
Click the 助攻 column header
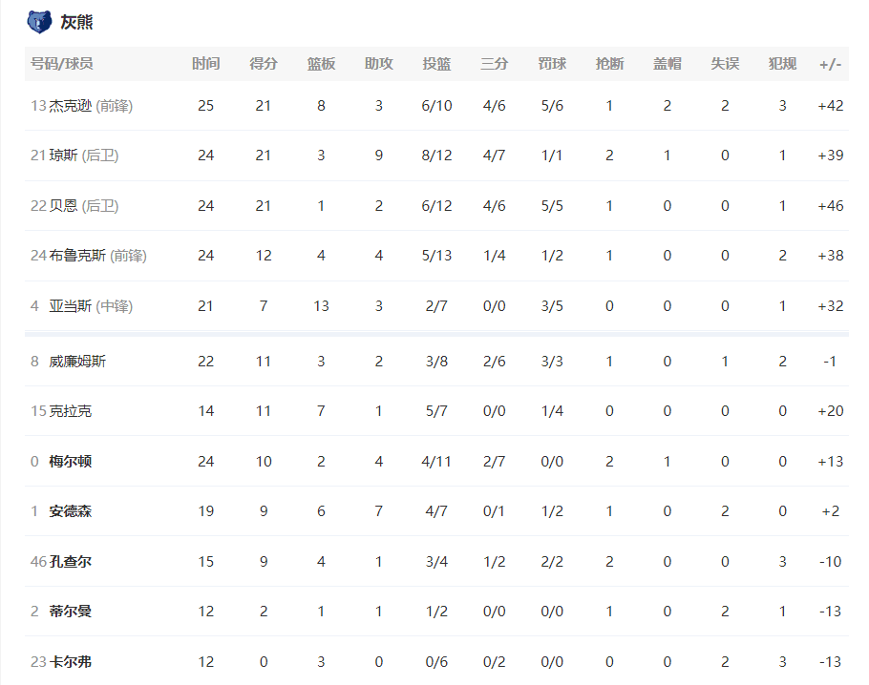(x=379, y=64)
